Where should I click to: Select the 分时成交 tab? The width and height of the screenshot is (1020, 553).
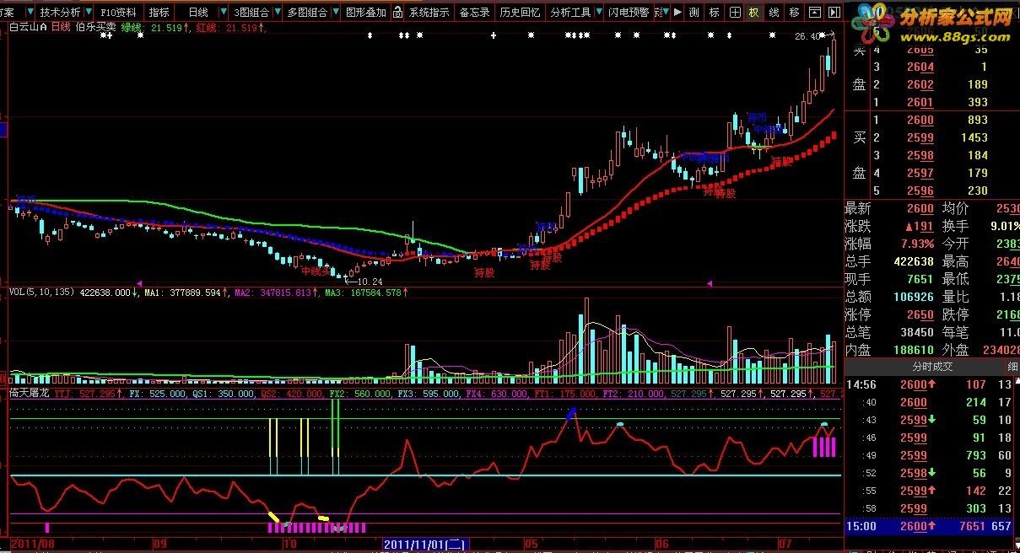click(x=931, y=366)
